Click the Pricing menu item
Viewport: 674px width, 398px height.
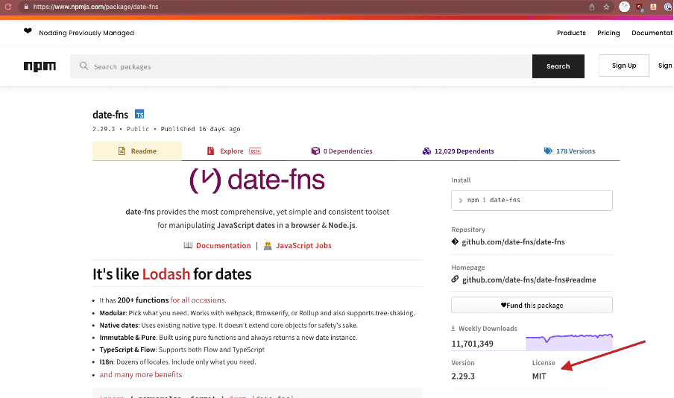[608, 33]
